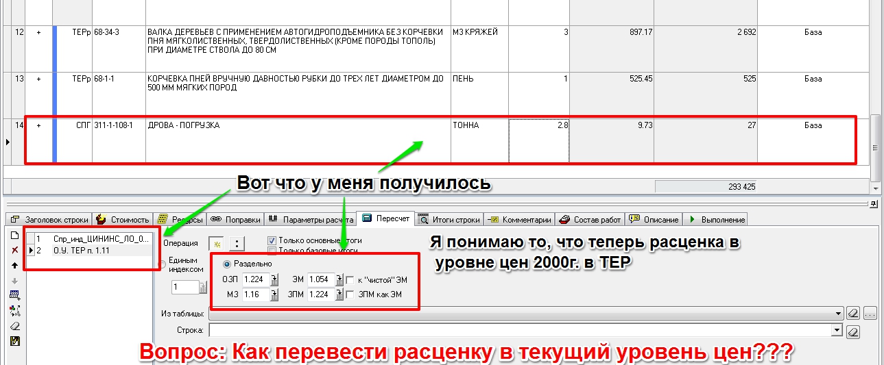
Task: Click the pin icon at panel corner
Action: click(x=874, y=204)
